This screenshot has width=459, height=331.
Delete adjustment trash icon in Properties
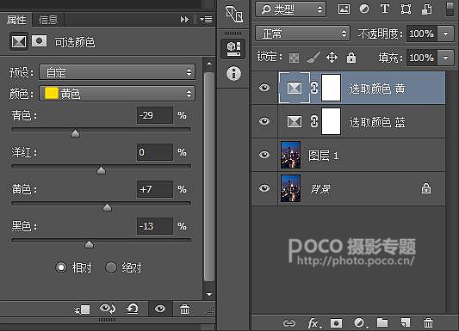click(x=184, y=310)
